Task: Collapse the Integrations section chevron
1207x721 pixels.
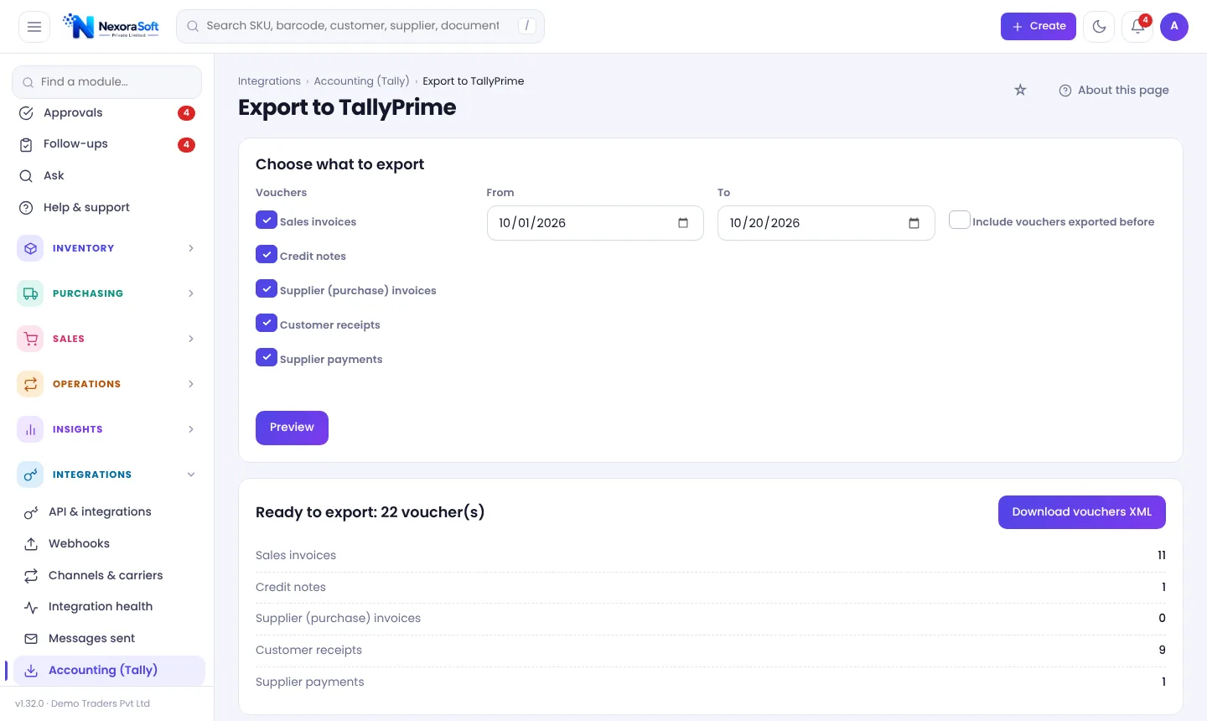Action: pyautogui.click(x=191, y=475)
